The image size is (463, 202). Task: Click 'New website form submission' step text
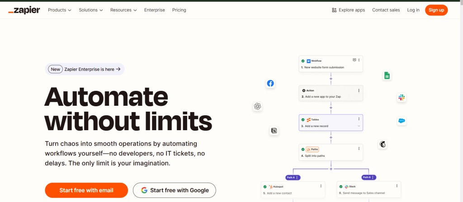(324, 67)
